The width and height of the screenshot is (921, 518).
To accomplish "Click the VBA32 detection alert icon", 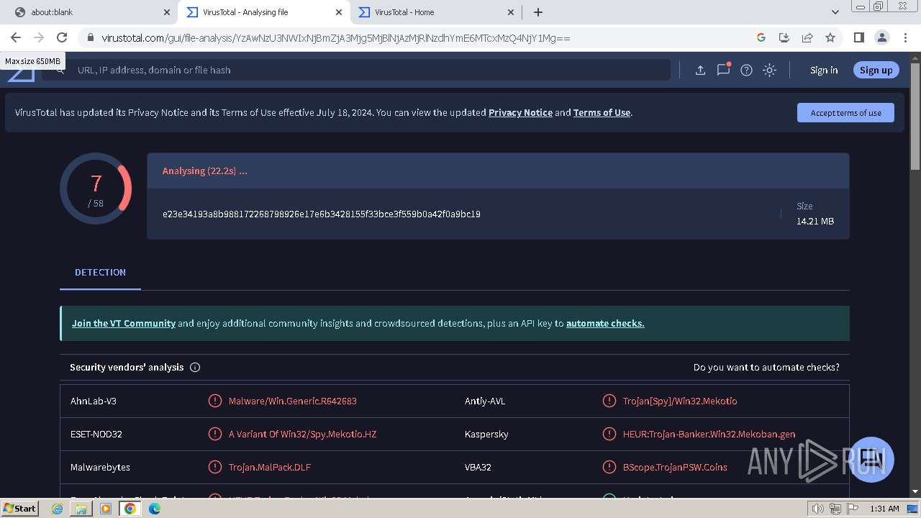I will [609, 467].
